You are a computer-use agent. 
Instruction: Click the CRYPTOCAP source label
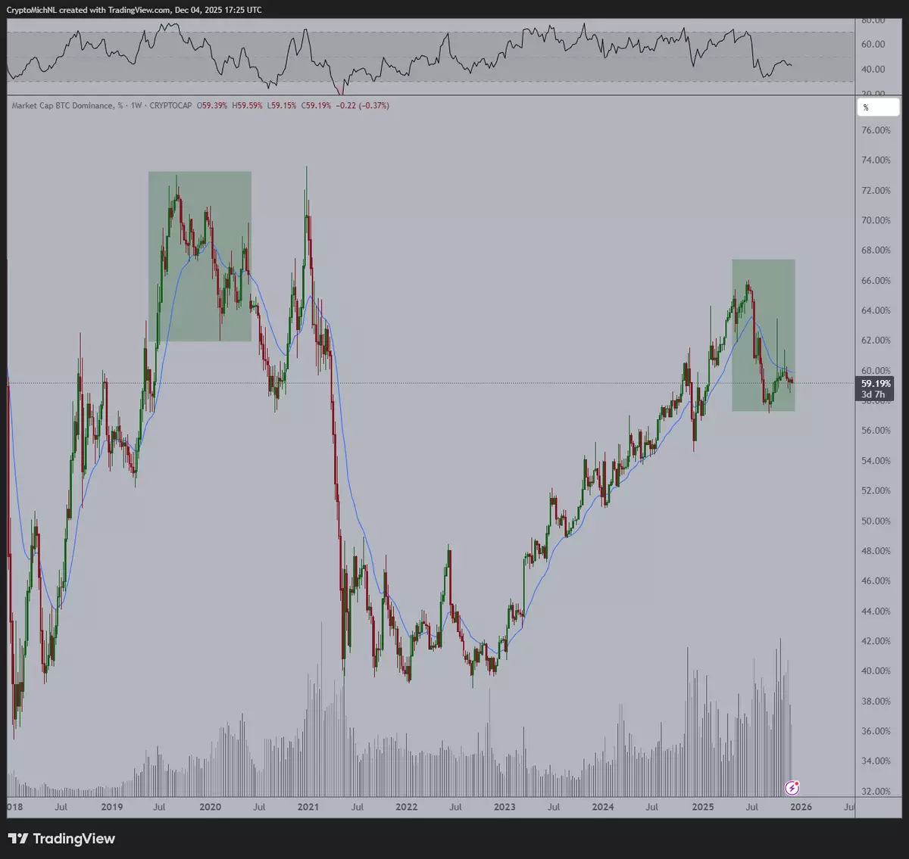tap(170, 106)
